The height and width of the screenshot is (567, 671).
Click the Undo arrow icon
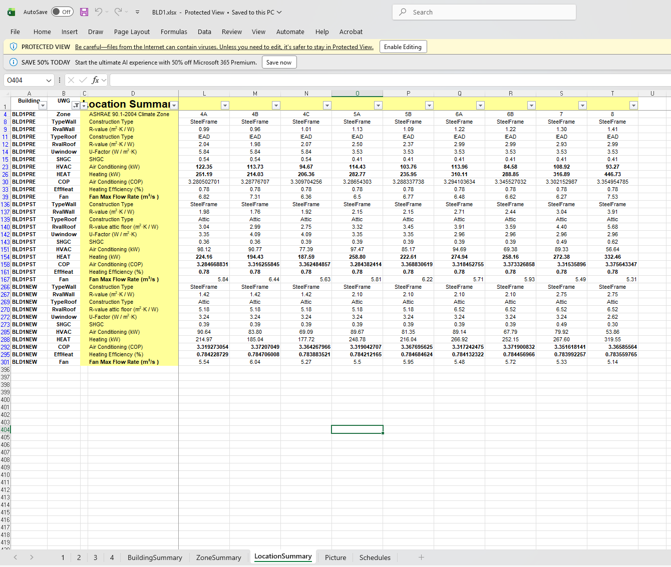click(99, 12)
